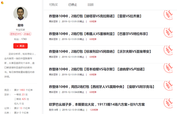
Task: Switch to the 已停止 tab
Action: click(x=73, y=5)
